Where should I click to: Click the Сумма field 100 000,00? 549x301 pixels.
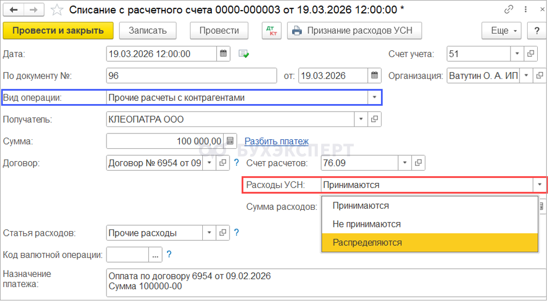tap(165, 141)
